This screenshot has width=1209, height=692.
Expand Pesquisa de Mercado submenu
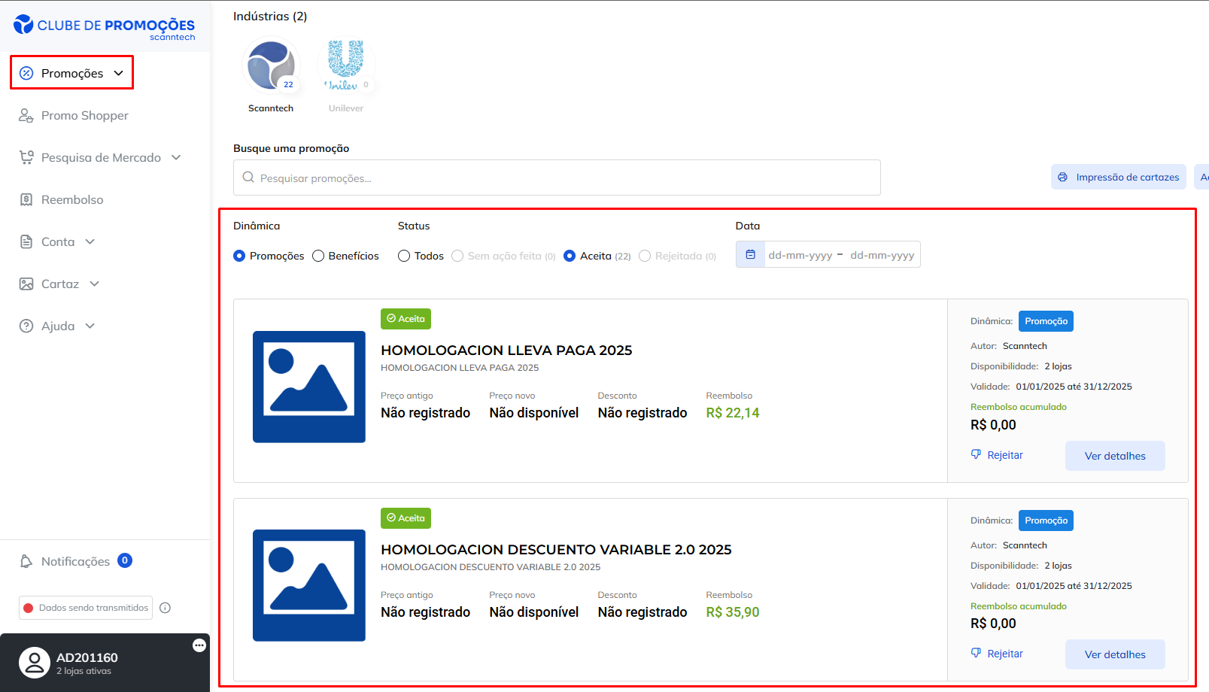tap(101, 157)
